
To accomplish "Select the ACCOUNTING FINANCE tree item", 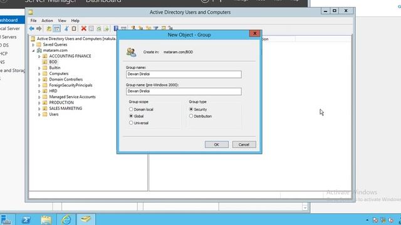I will pos(70,56).
